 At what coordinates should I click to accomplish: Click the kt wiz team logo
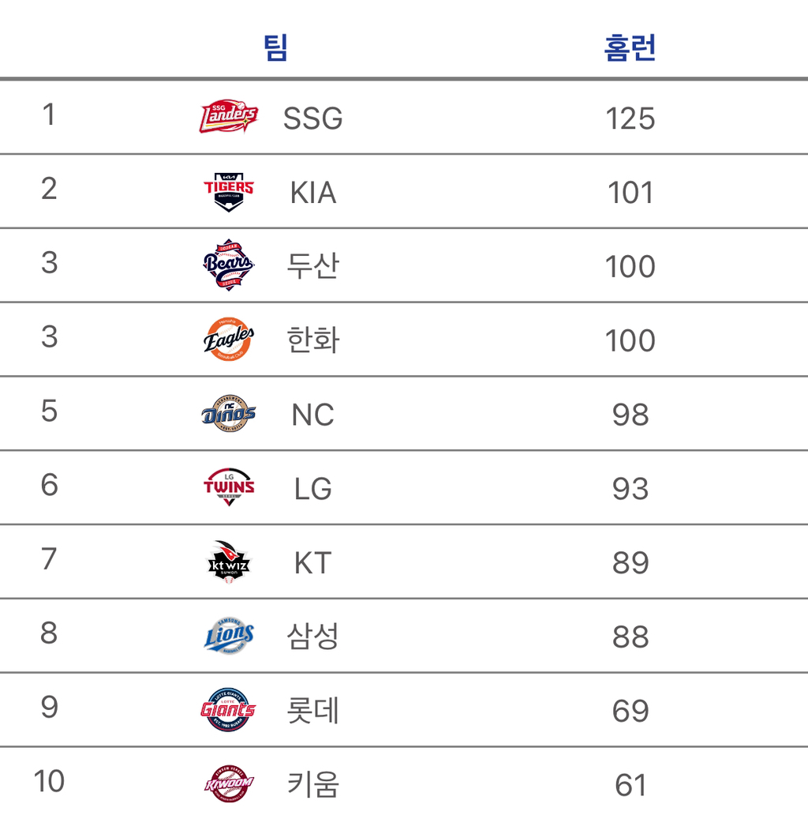coord(229,562)
